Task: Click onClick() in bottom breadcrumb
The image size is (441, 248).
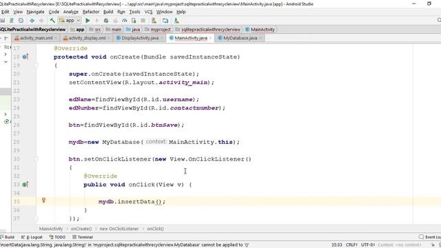Action: point(155,229)
